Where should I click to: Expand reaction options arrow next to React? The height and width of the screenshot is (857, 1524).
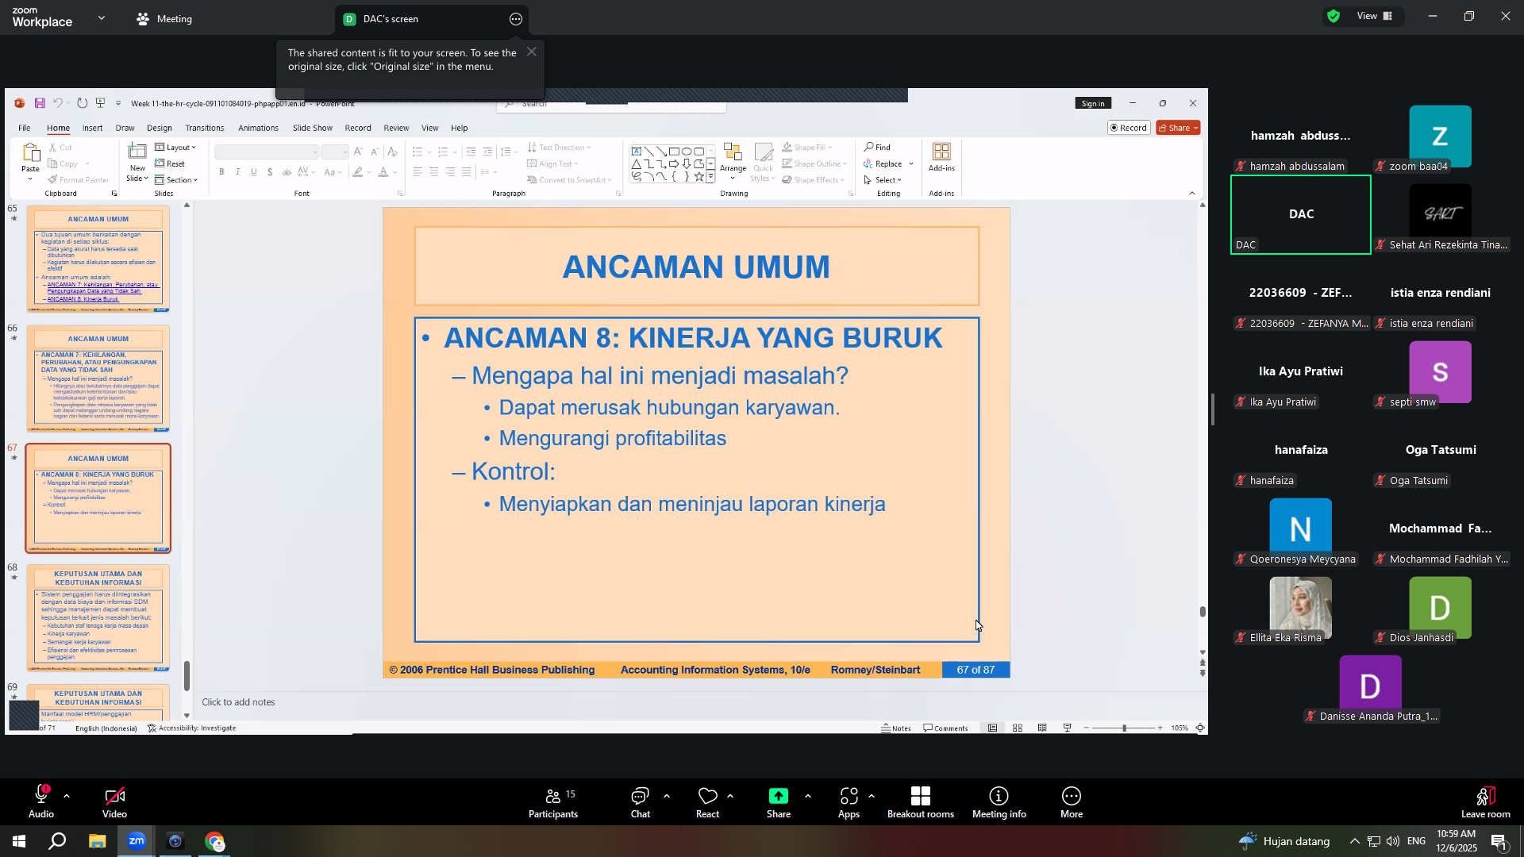pyautogui.click(x=730, y=796)
